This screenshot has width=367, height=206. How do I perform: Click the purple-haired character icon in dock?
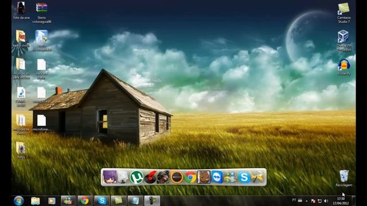[x=110, y=177]
